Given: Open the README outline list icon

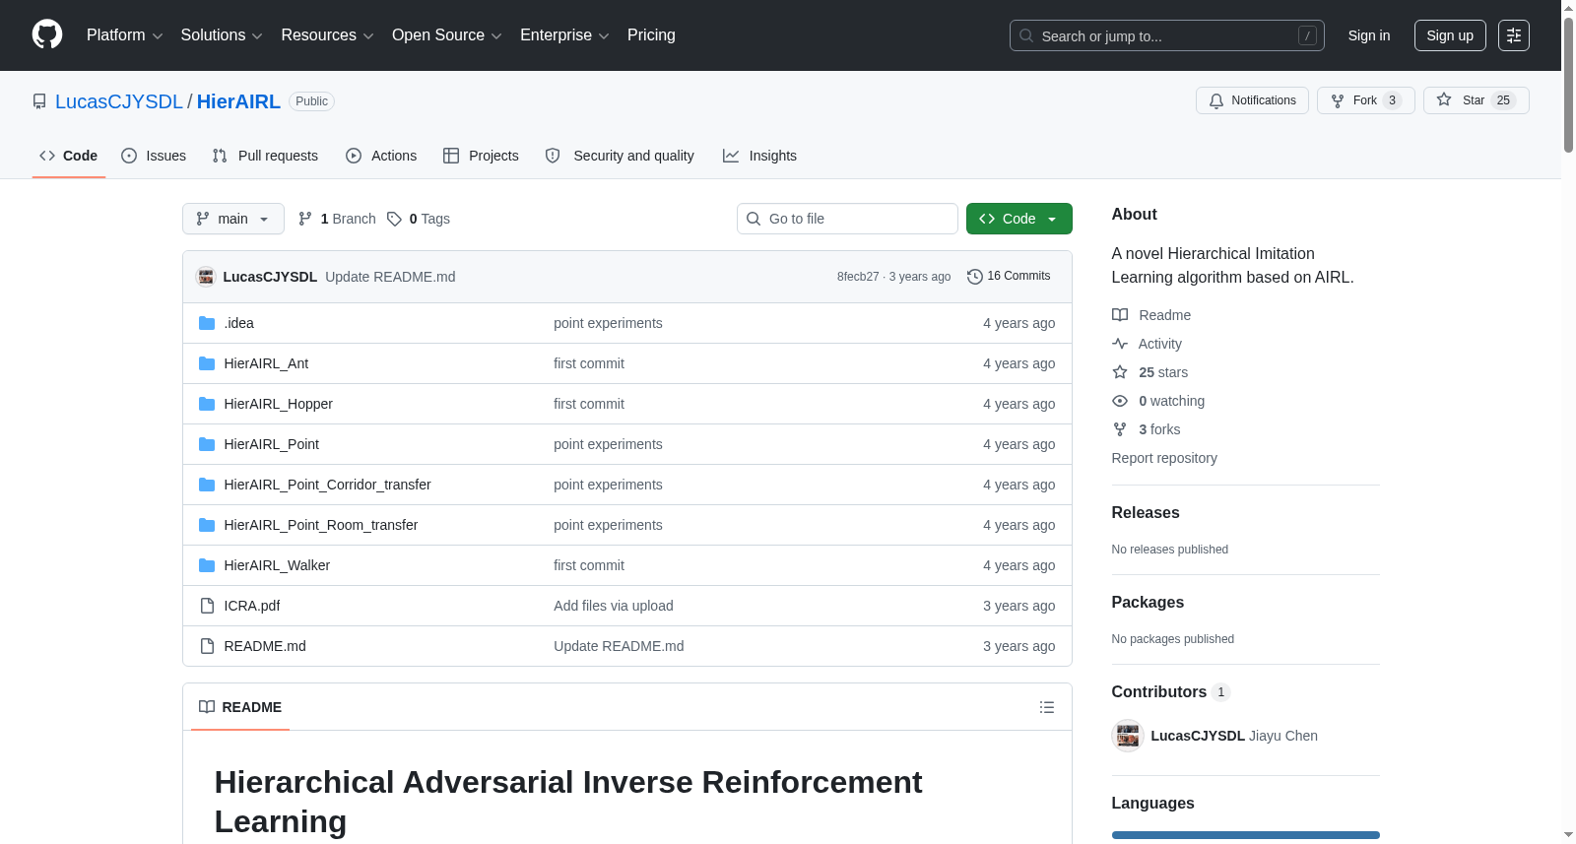Looking at the screenshot, I should (x=1046, y=707).
